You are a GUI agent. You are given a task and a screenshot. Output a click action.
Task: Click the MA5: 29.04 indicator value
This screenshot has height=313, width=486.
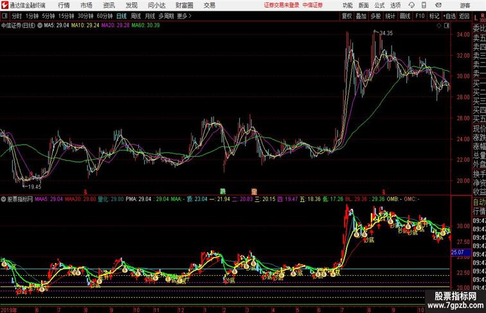click(x=57, y=26)
